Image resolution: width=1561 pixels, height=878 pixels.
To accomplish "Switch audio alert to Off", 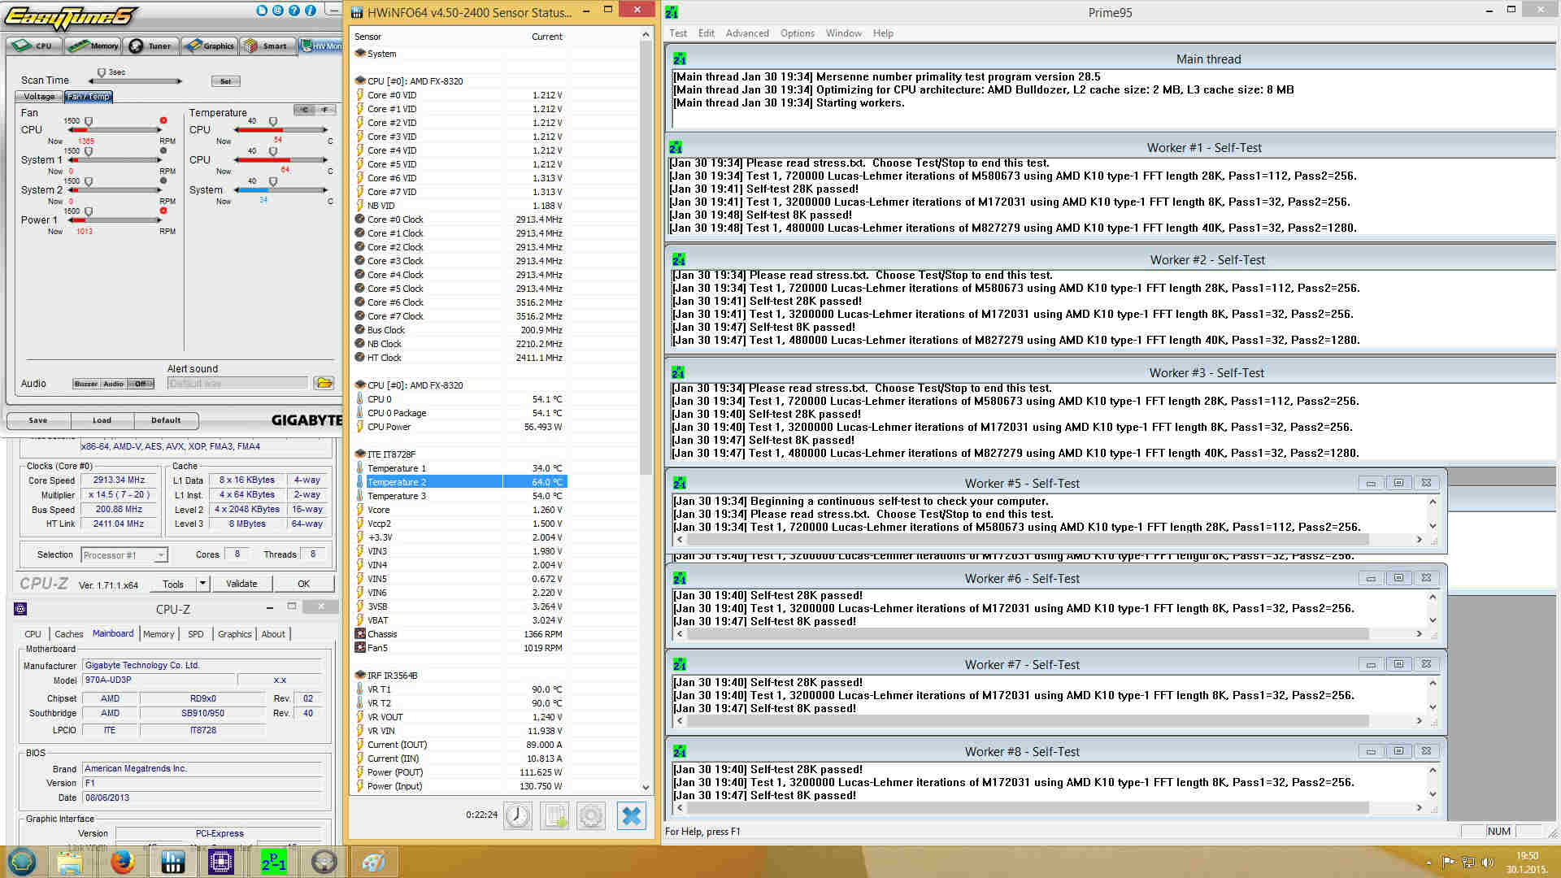I will pyautogui.click(x=140, y=384).
